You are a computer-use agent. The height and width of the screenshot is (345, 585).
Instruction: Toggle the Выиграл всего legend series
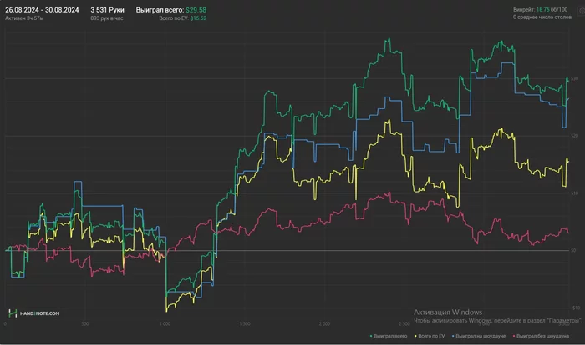pos(391,336)
